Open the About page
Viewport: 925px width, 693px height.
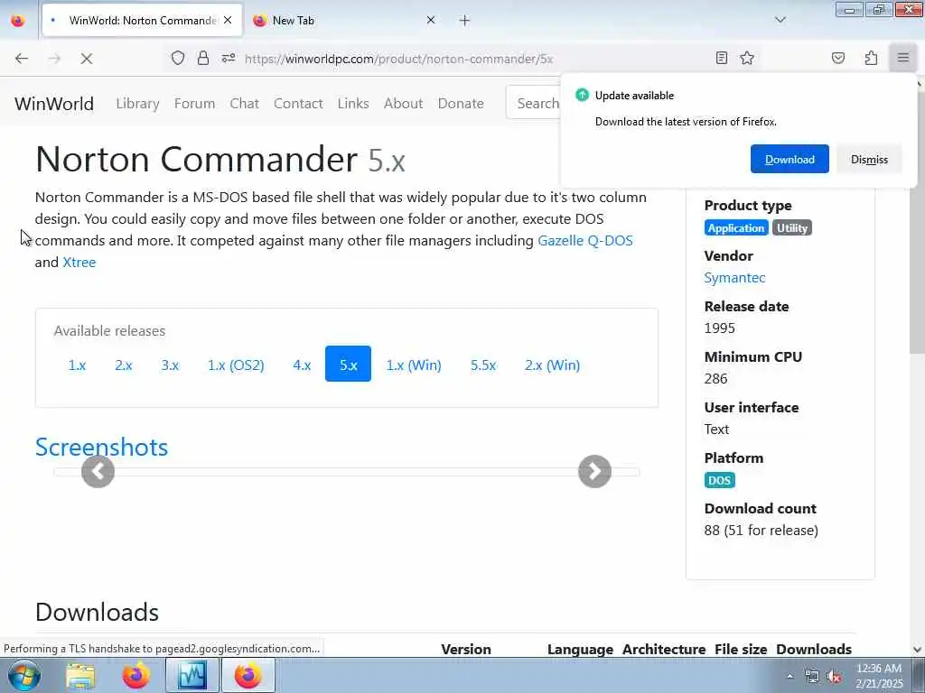[x=403, y=103]
